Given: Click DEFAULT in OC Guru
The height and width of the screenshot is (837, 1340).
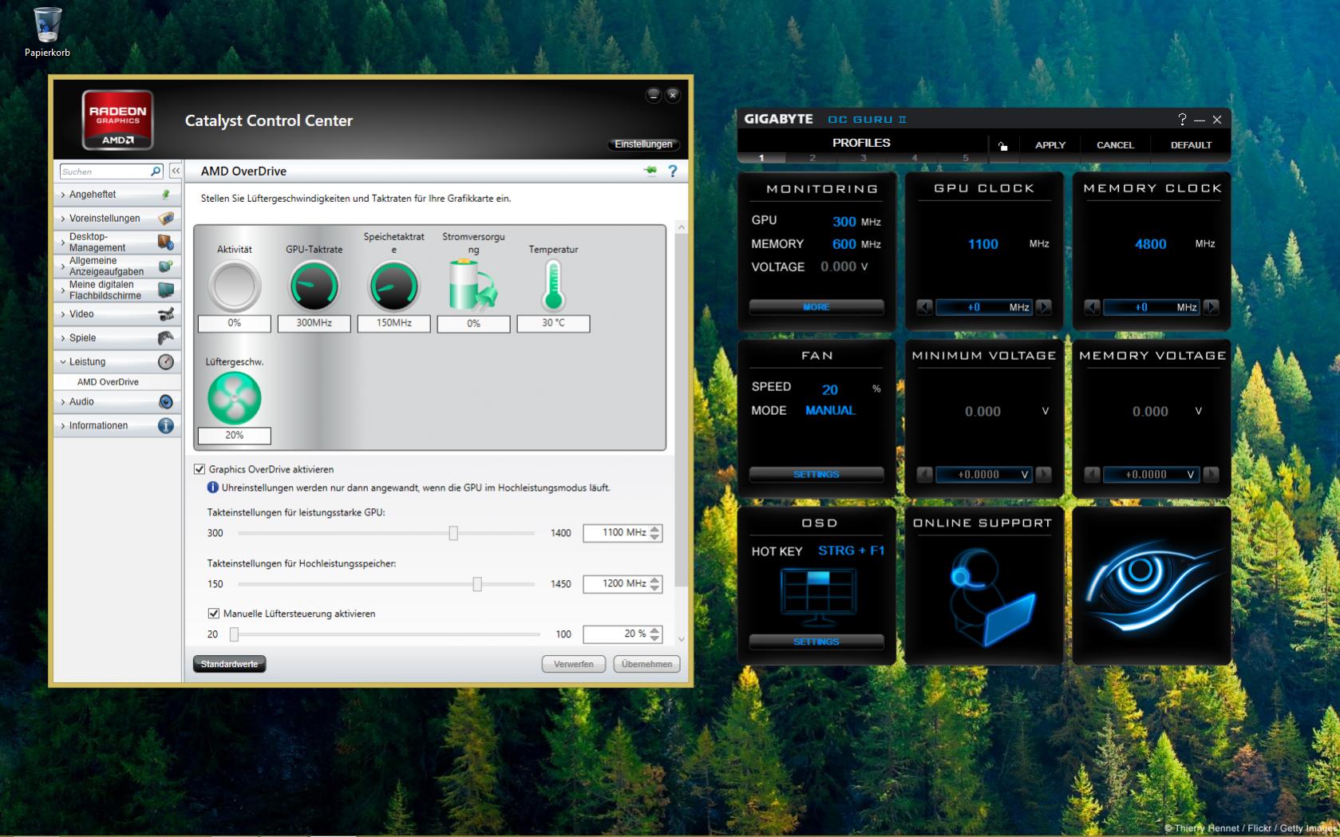Looking at the screenshot, I should (x=1191, y=145).
